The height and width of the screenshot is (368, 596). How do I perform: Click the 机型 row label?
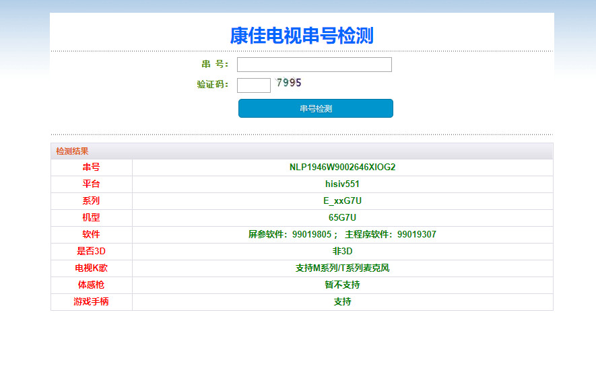91,217
